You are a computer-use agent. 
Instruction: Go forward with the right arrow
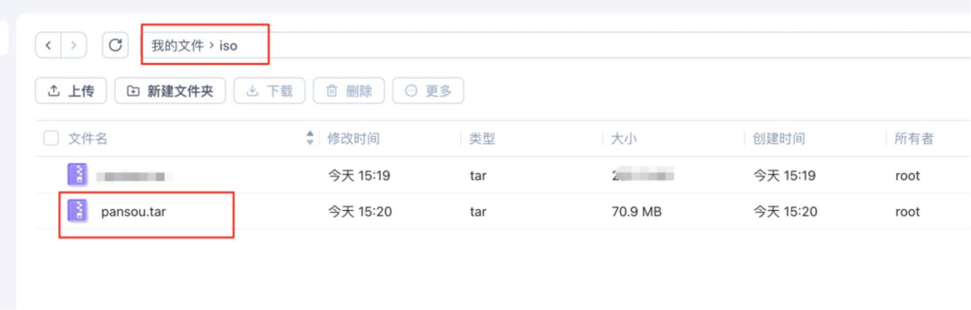pyautogui.click(x=74, y=45)
